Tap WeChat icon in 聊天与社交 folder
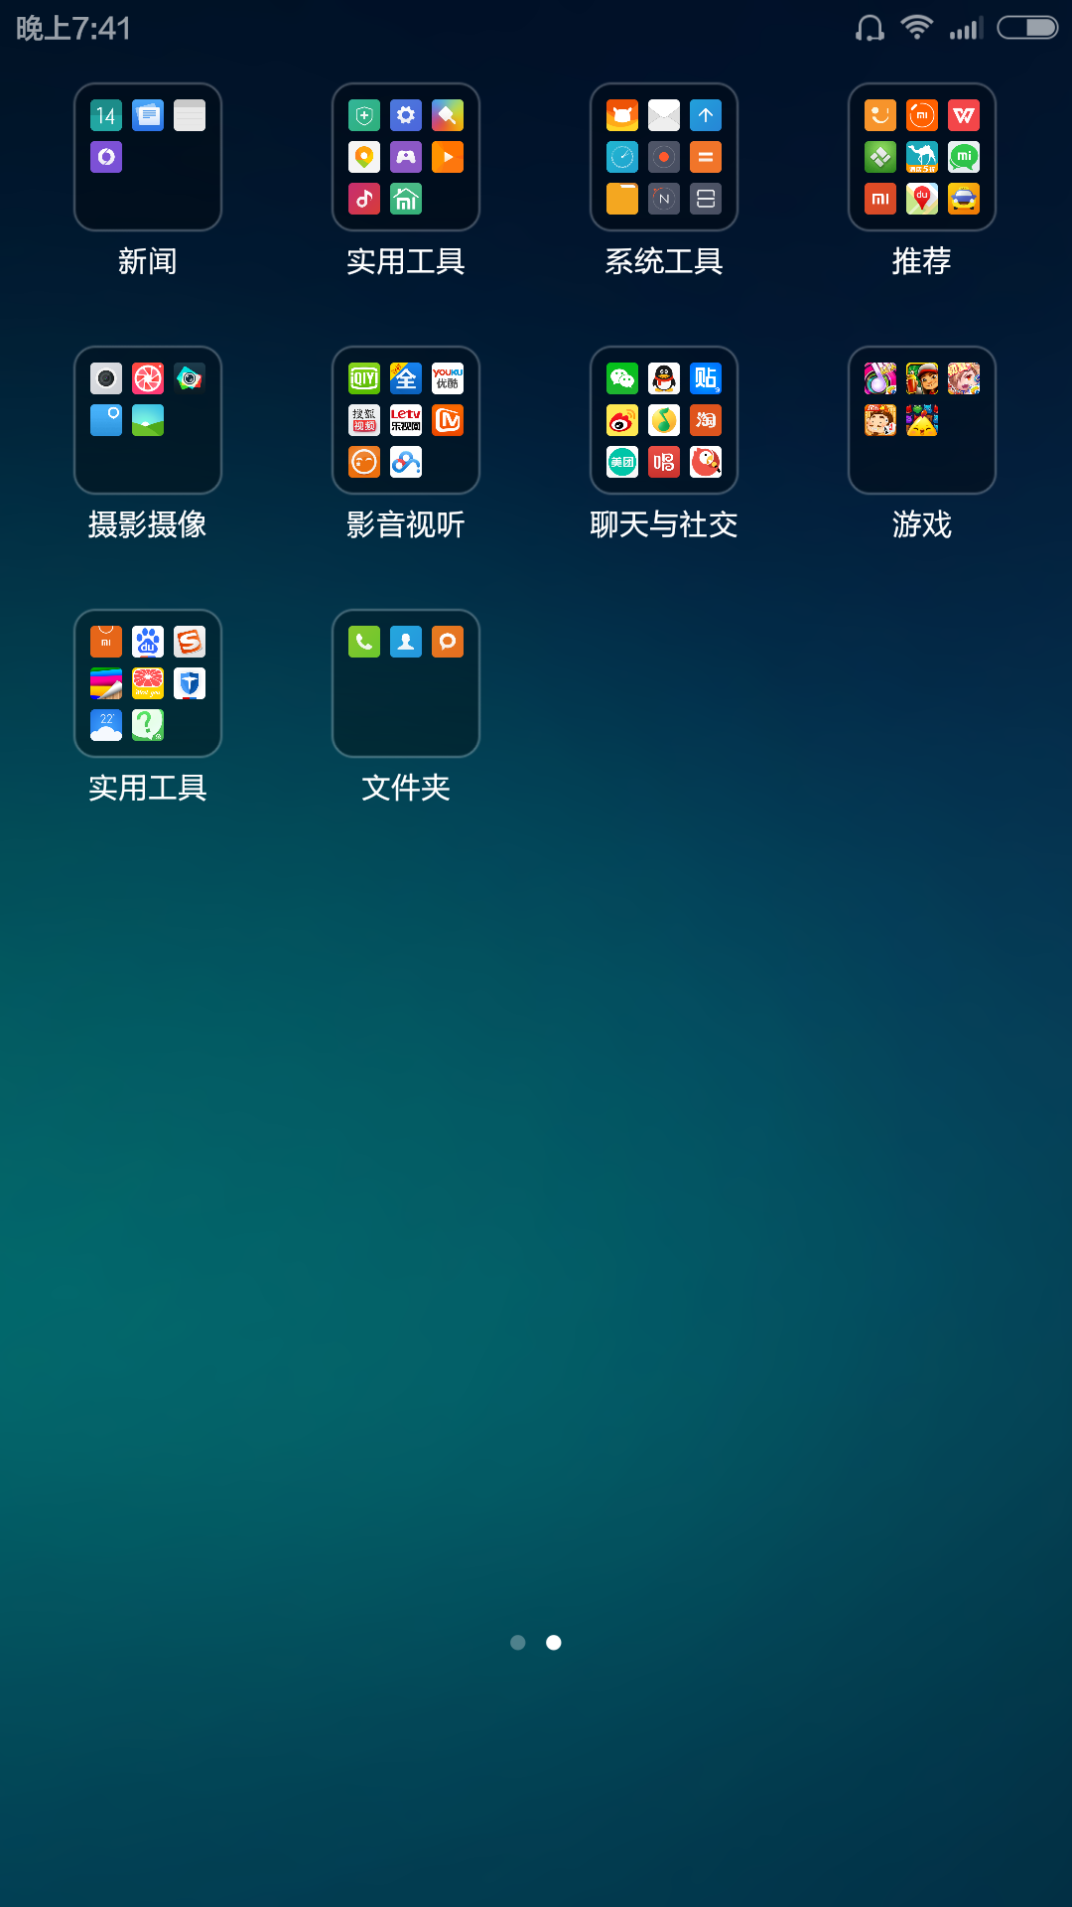The width and height of the screenshot is (1072, 1907). tap(622, 378)
